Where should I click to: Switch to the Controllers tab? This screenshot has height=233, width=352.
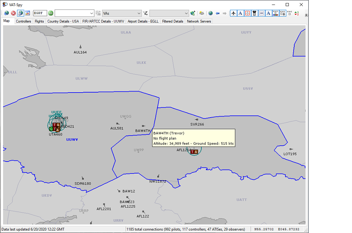(24, 21)
